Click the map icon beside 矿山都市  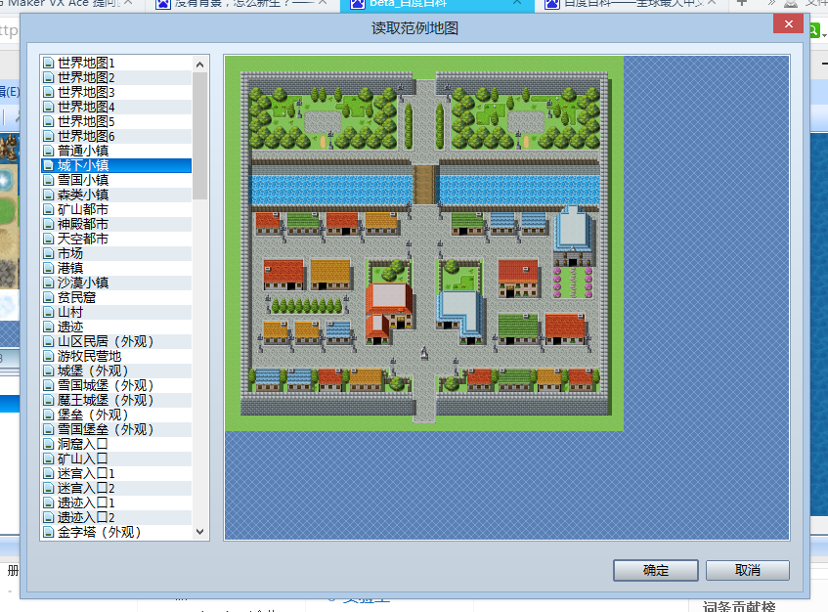[49, 209]
